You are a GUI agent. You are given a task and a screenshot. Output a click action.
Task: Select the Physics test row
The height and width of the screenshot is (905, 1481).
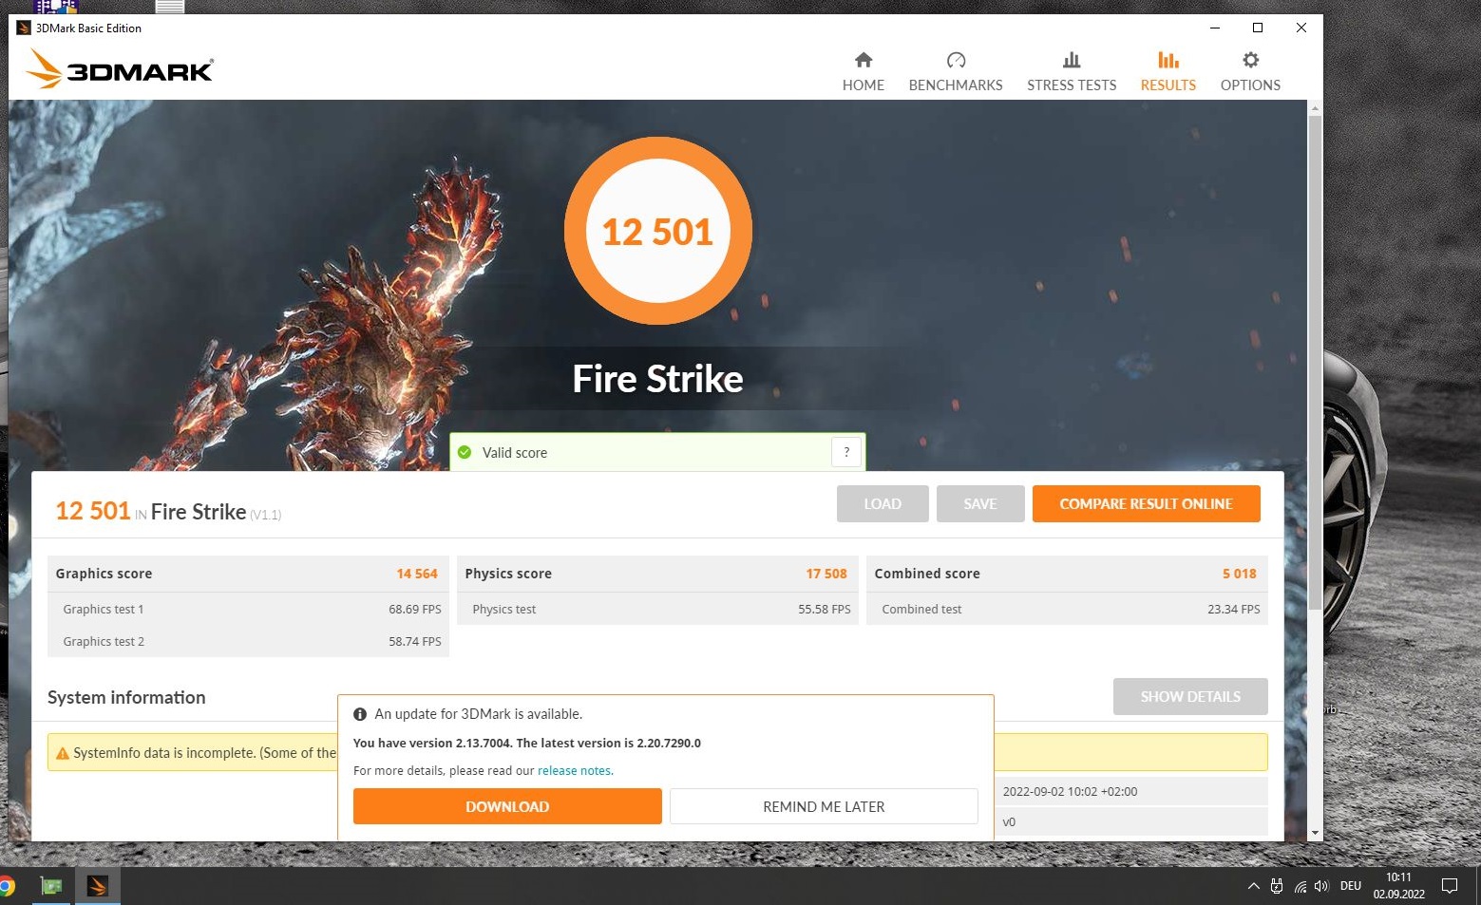657,609
